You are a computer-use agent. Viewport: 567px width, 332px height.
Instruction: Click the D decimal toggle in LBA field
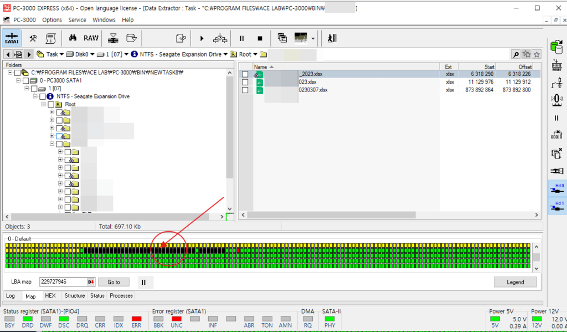pos(90,282)
